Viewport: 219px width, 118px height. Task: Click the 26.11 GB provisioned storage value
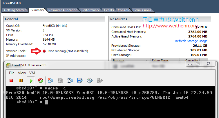[200, 46]
